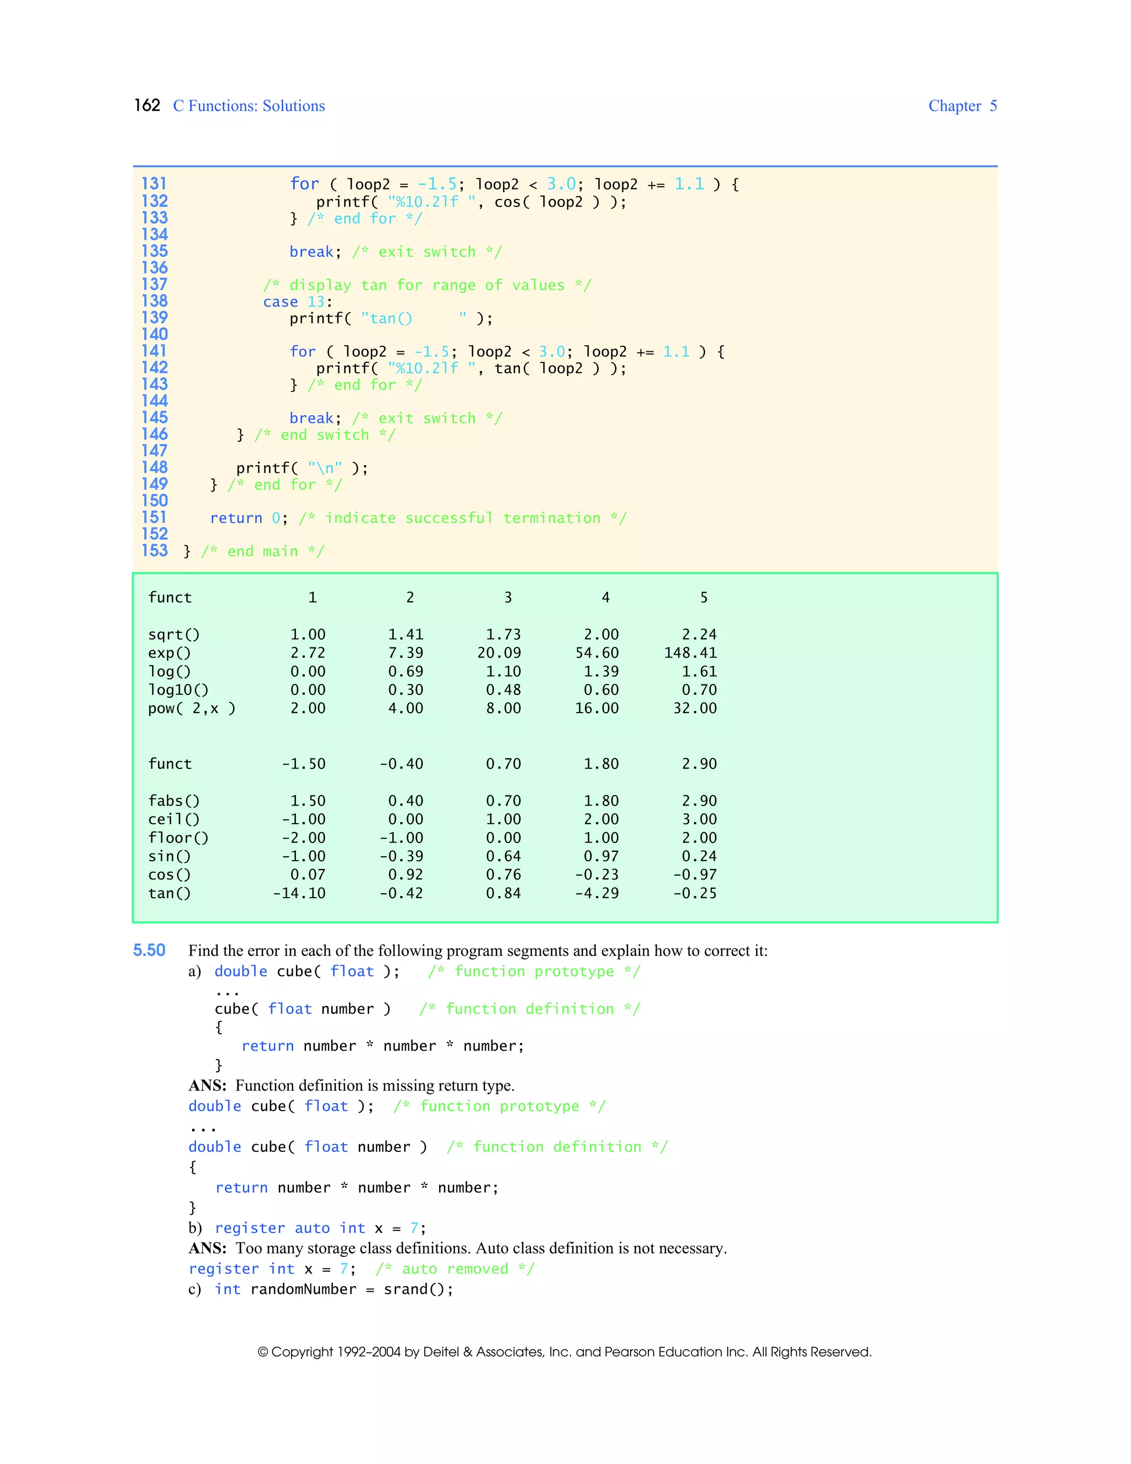1131x1464 pixels.
Task: Click the first 'ANS:' label about return type
Action: (x=207, y=1085)
